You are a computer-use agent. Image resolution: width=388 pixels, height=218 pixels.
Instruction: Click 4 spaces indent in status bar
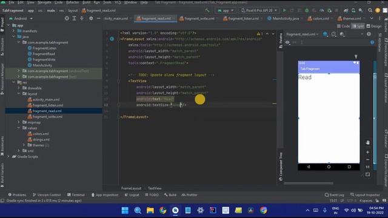coord(366,200)
